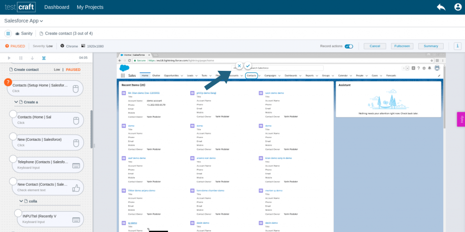Open the Dashboard page
Image resolution: width=465 pixels, height=232 pixels.
click(57, 7)
